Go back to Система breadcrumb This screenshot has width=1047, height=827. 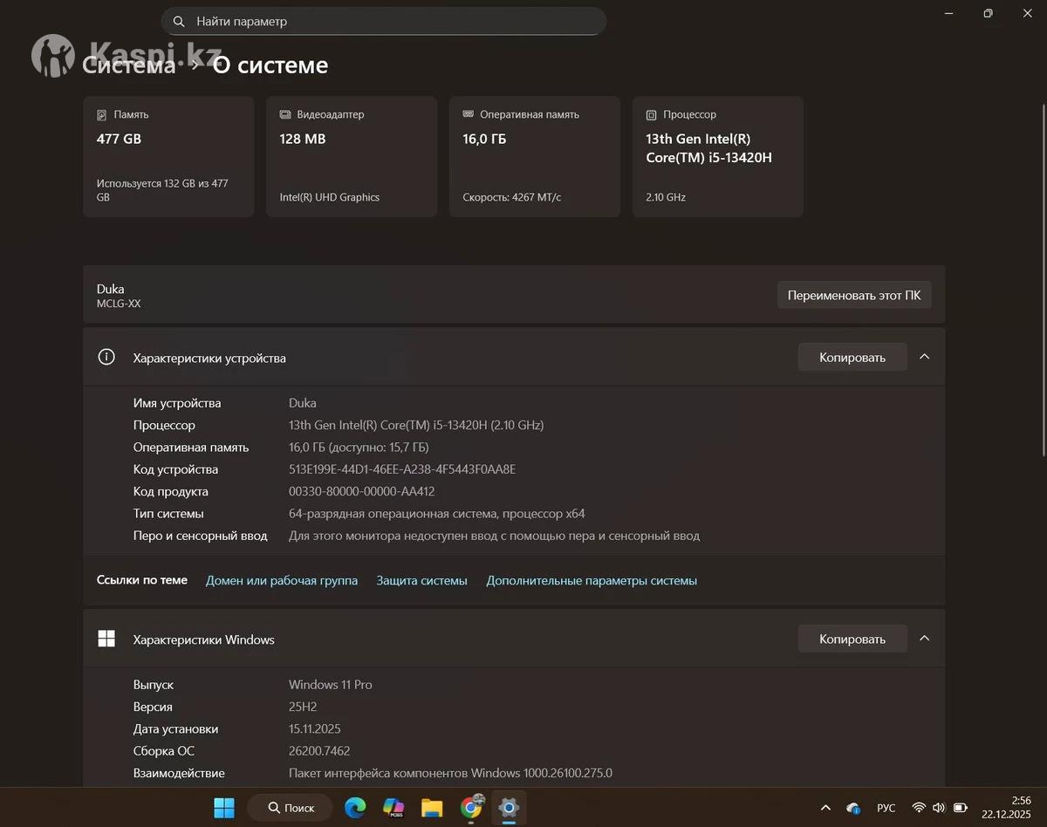[x=129, y=65]
